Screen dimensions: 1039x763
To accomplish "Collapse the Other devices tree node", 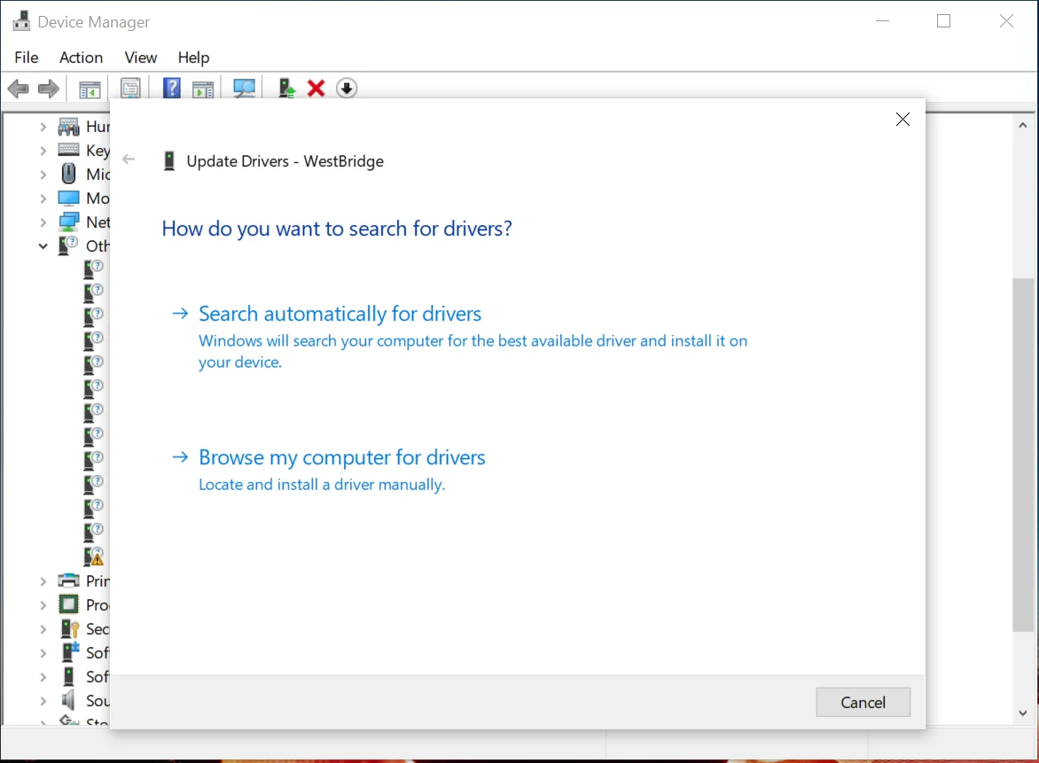I will [43, 245].
